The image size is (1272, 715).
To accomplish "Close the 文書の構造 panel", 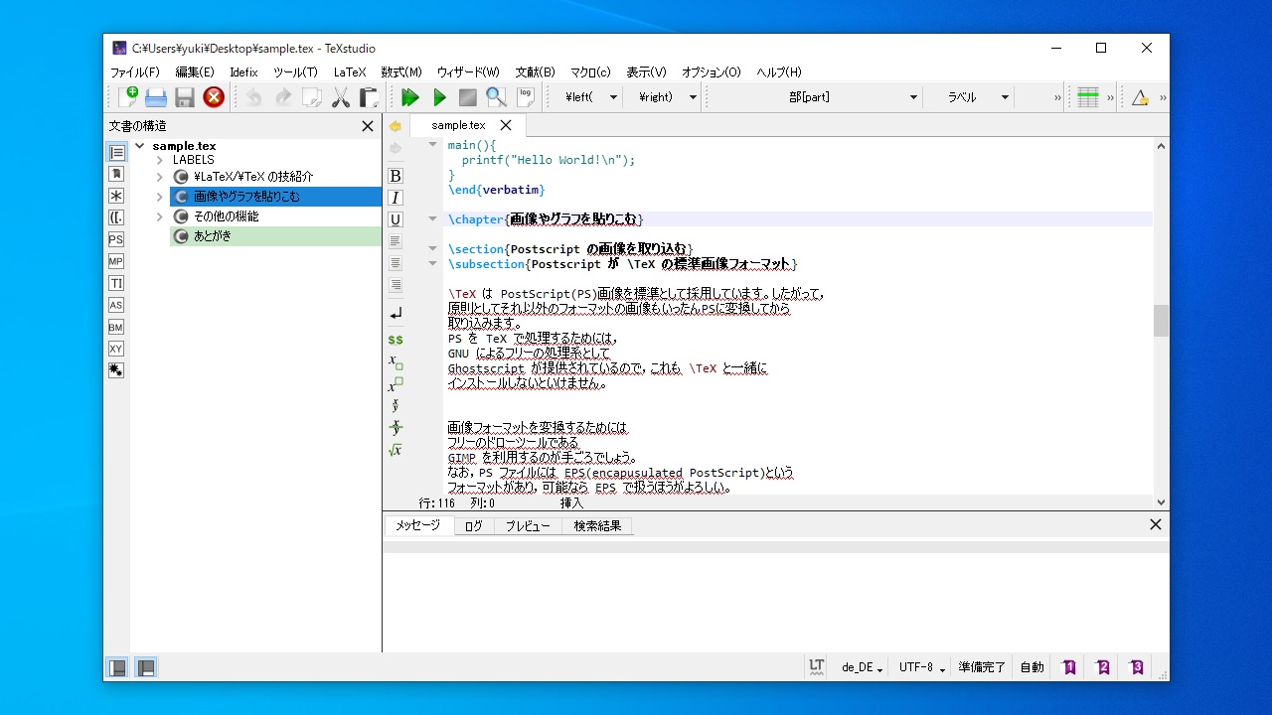I will point(368,126).
